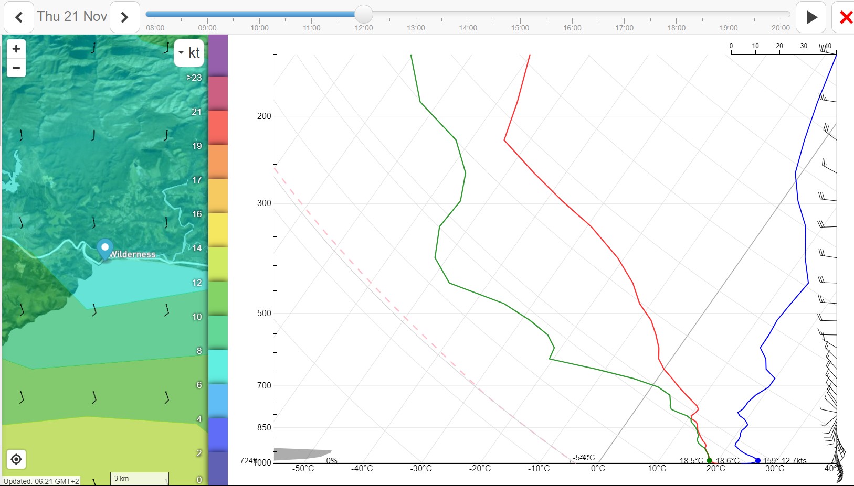Go to the next day with the right chevron
The width and height of the screenshot is (854, 486).
[124, 17]
